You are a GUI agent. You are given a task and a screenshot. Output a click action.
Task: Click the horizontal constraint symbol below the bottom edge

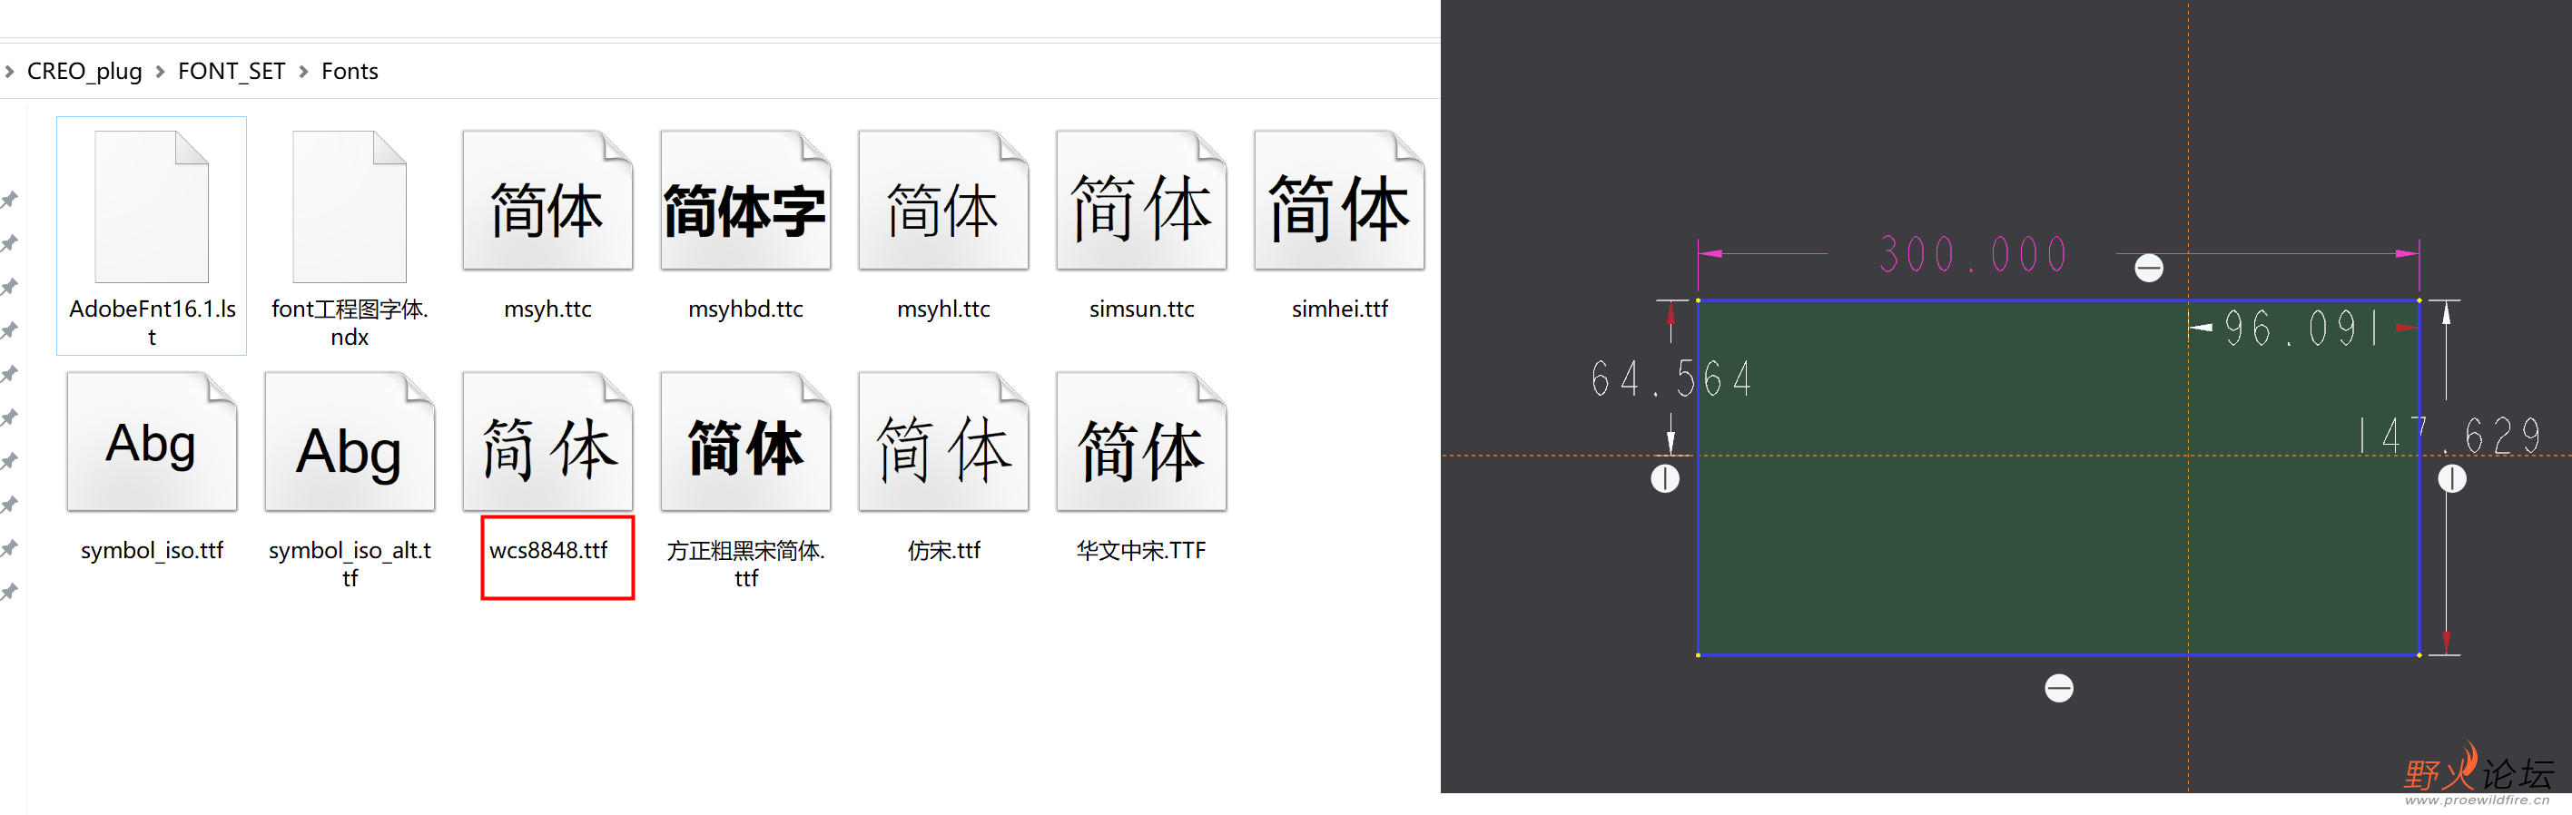click(2059, 688)
